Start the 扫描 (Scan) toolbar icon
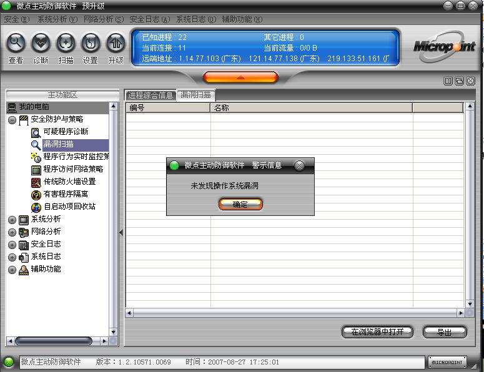484x372 pixels. point(66,42)
